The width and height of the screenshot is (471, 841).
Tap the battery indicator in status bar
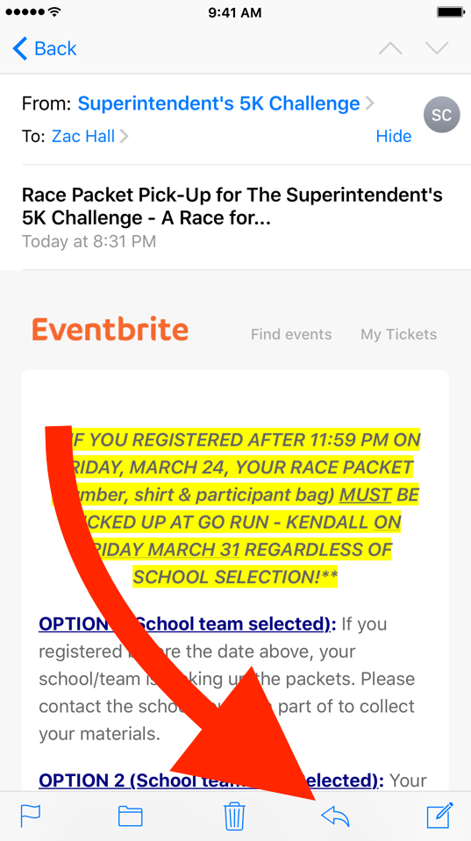pos(450,11)
